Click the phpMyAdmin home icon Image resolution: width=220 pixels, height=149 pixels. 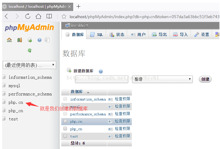coord(9,40)
